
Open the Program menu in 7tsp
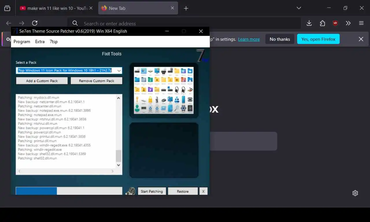[22, 42]
